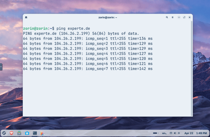The image size is (210, 137).
Task: Open the terminal hamburger menu
Action: [x=172, y=17]
